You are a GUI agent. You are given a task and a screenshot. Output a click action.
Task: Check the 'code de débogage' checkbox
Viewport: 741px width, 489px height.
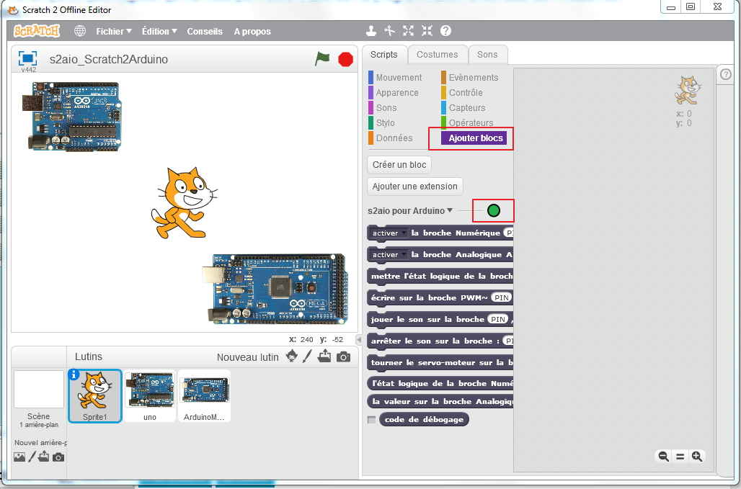pos(371,419)
